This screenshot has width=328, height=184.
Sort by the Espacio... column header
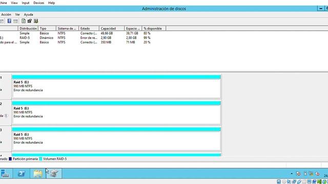[133, 29]
